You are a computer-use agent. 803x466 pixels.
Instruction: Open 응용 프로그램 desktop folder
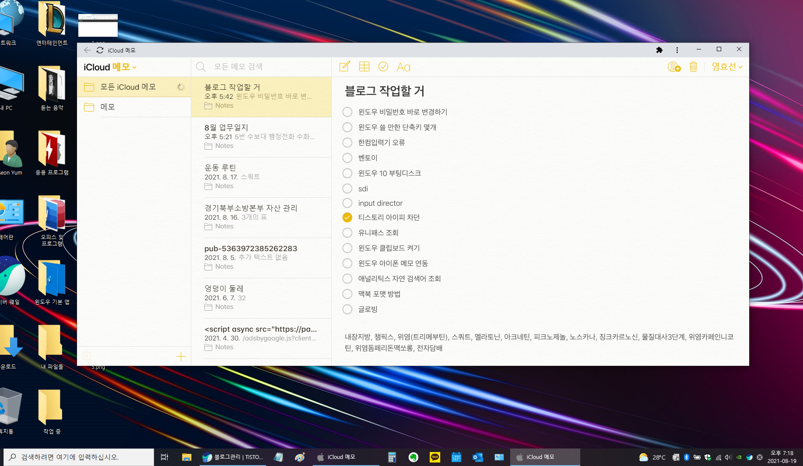[52, 153]
